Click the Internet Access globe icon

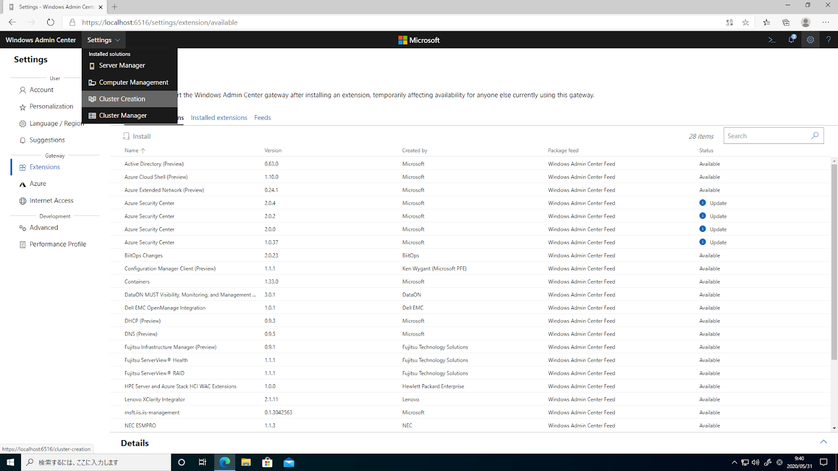[x=23, y=201]
